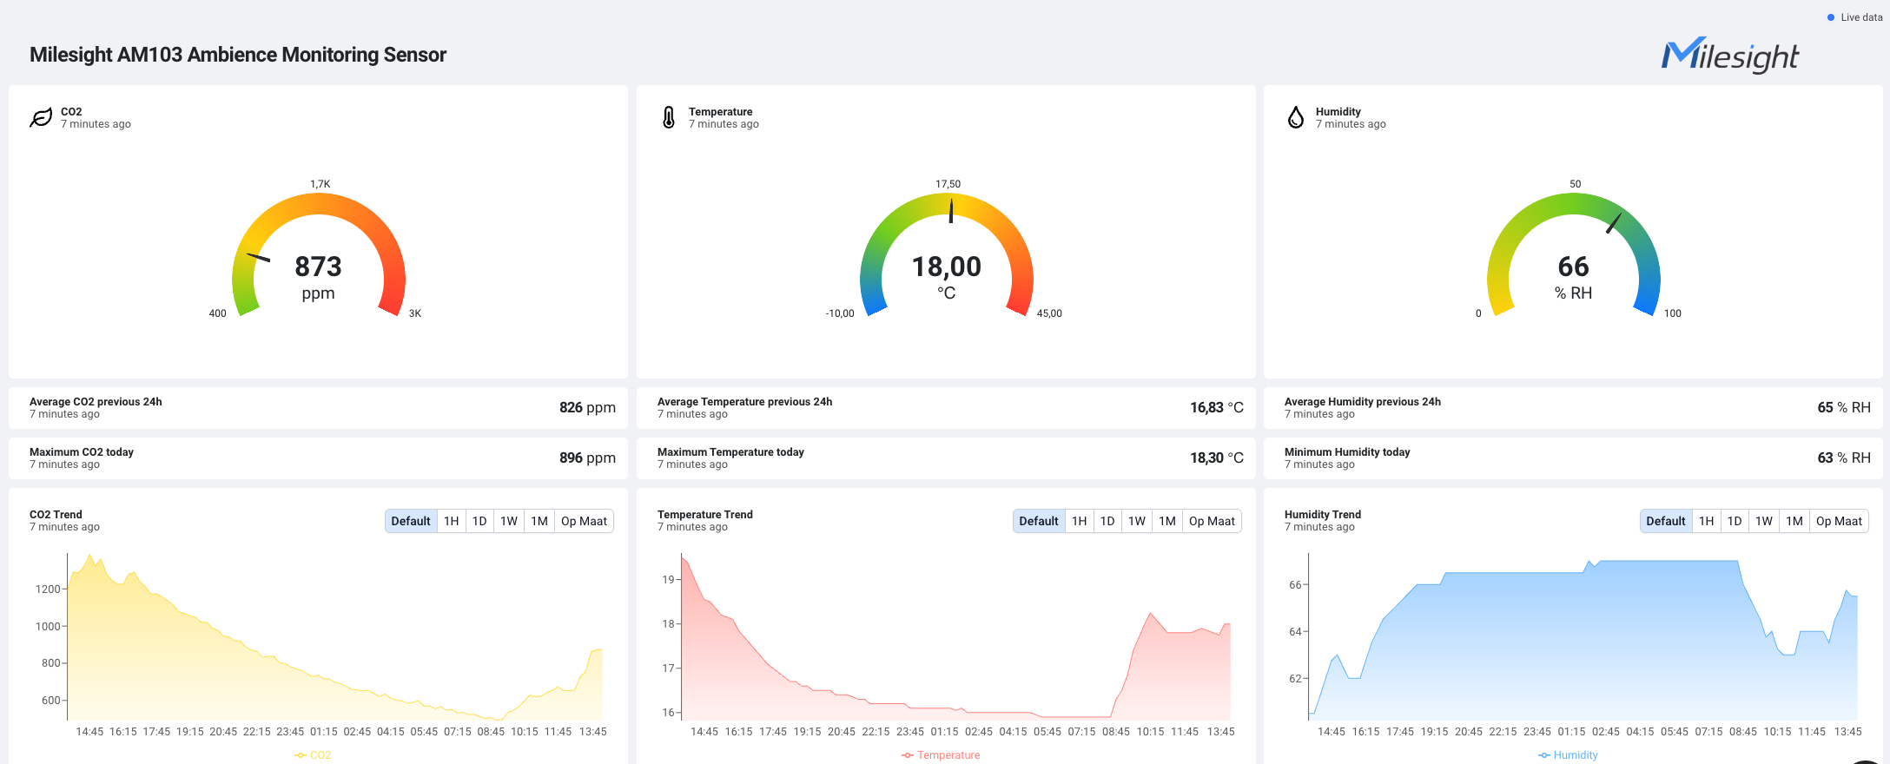
Task: Click the Temperature thermometer icon
Action: (669, 118)
